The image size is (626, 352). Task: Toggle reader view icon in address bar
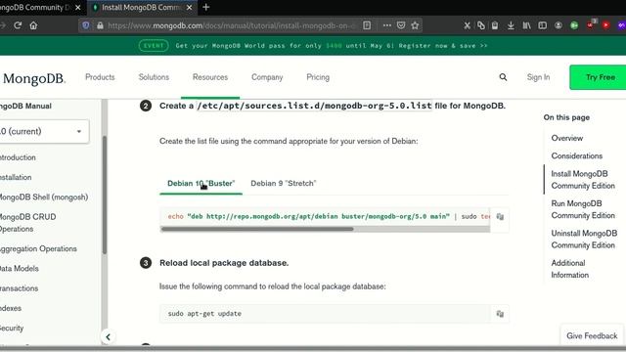point(367,25)
